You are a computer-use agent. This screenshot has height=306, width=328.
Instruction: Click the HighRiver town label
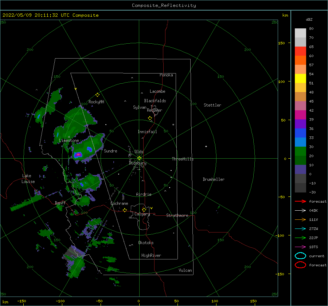(151, 255)
